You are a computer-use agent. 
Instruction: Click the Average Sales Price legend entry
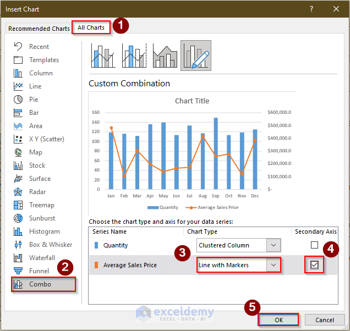212,207
